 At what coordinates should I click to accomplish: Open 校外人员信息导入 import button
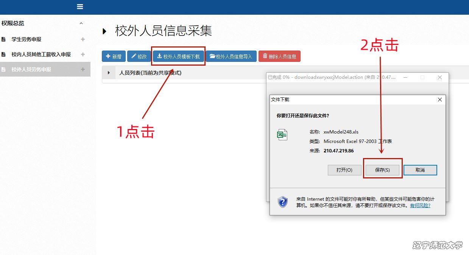pos(231,56)
